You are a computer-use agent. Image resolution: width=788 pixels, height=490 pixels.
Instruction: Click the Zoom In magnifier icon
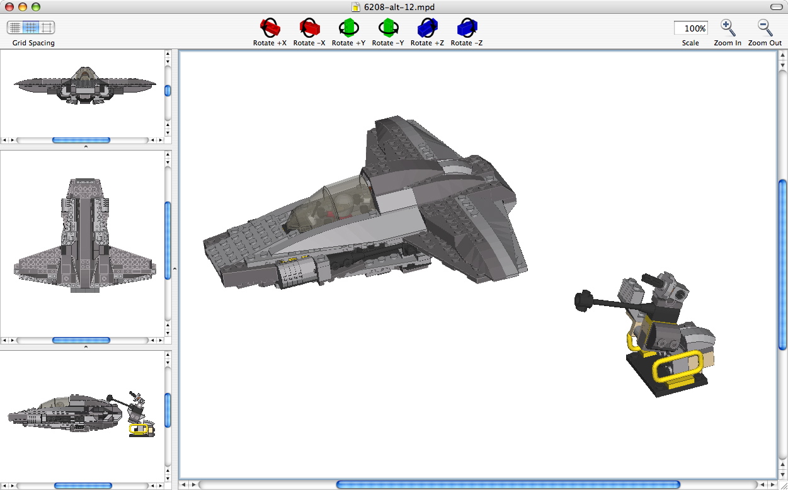pyautogui.click(x=728, y=28)
